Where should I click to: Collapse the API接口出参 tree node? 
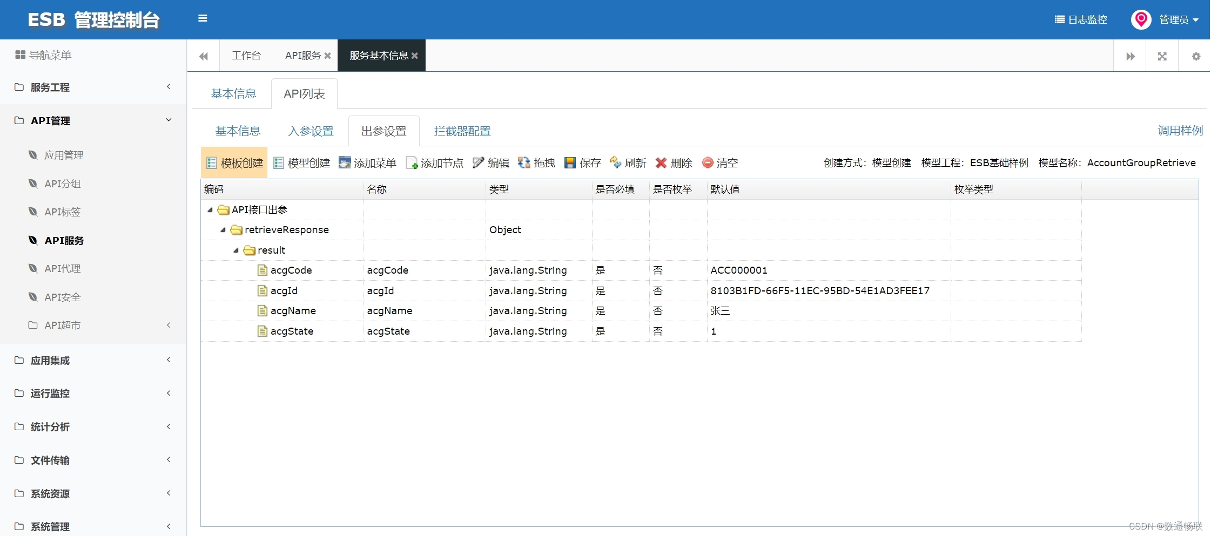coord(210,210)
